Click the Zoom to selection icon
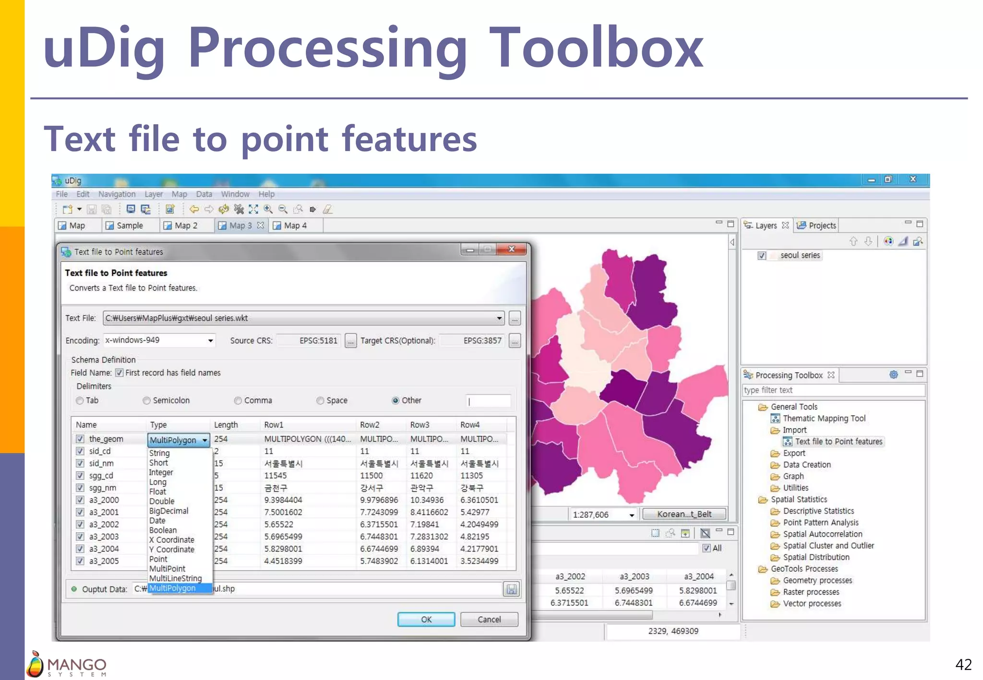The image size is (983, 680). pyautogui.click(x=298, y=209)
